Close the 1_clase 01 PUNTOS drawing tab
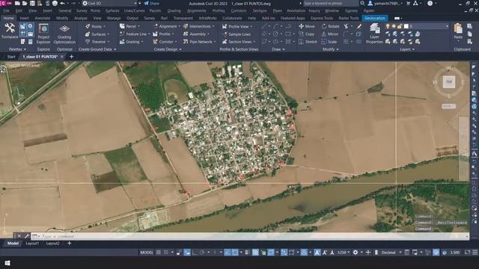This screenshot has width=479, height=269. (62, 57)
